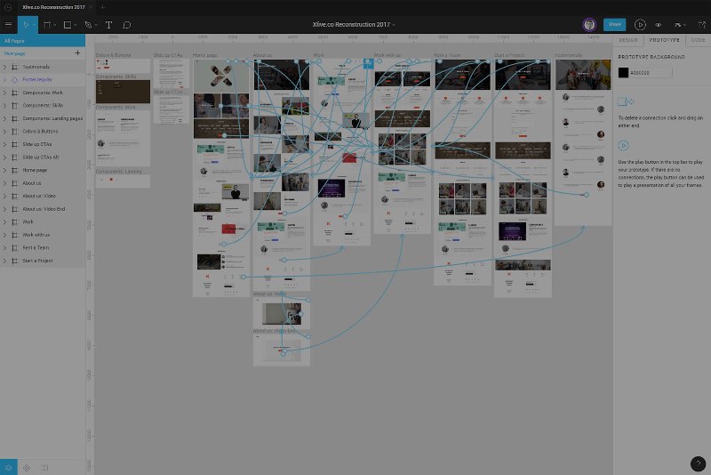Expand the Rent a Team layer
This screenshot has width=711, height=475.
pos(4,247)
